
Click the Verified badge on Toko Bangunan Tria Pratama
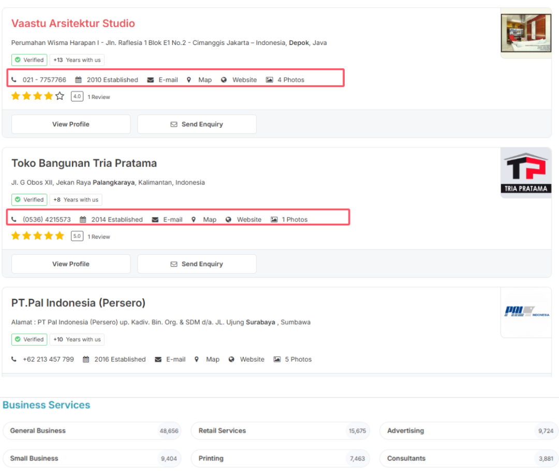coord(29,200)
